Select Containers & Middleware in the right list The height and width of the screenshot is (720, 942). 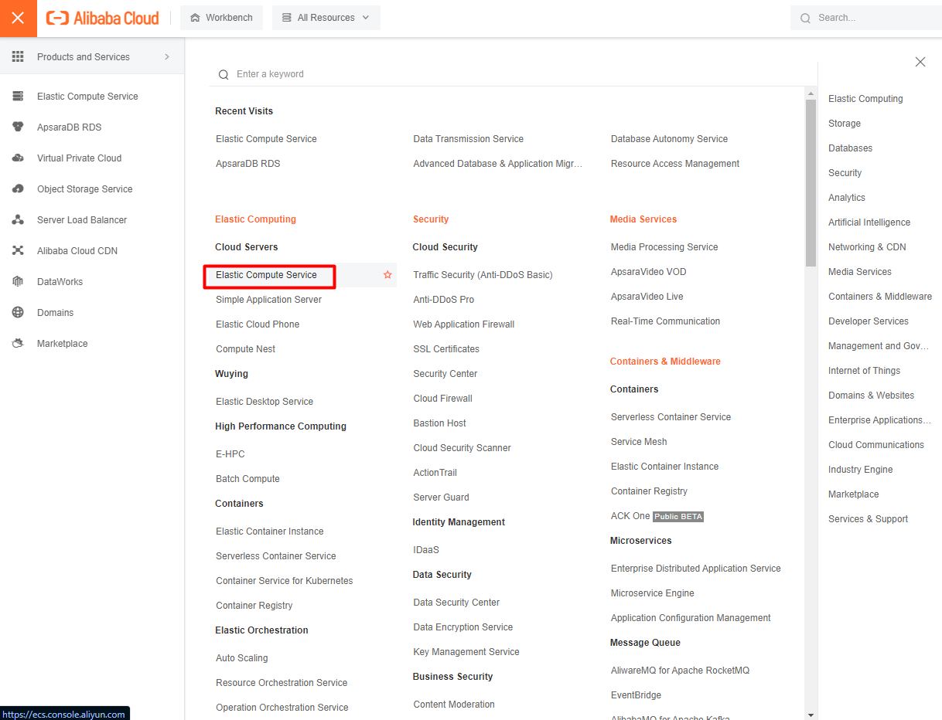click(880, 296)
